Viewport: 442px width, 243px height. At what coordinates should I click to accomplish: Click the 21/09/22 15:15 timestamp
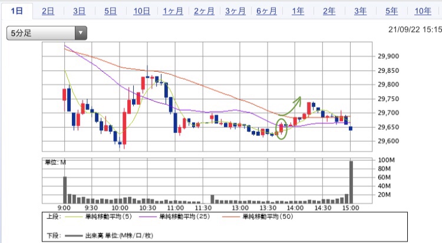click(415, 29)
